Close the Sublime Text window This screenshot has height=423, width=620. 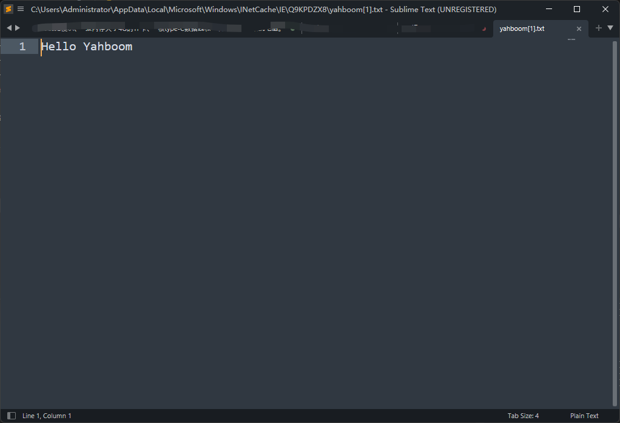point(605,9)
